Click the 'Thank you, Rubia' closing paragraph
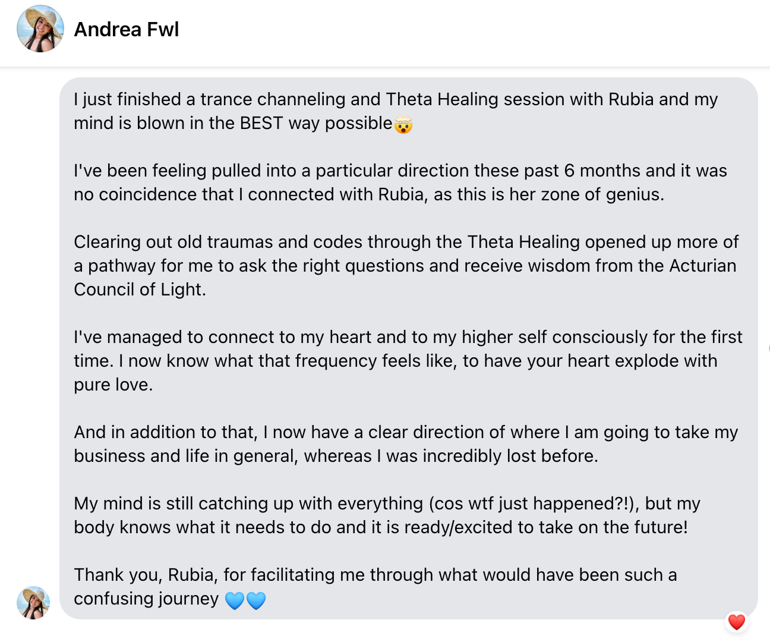Screen dimensions: 770x642 375,587
